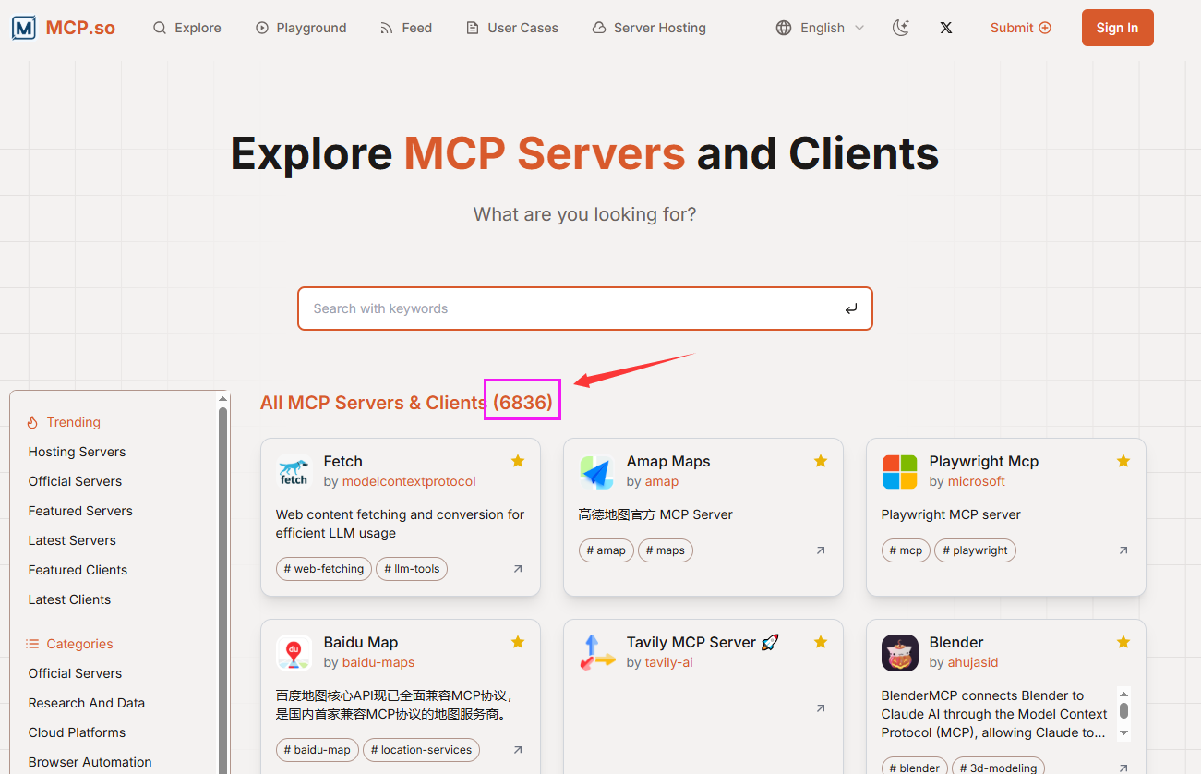This screenshot has height=774, width=1201.
Task: Select Official Servers under Trending
Action: 75,481
